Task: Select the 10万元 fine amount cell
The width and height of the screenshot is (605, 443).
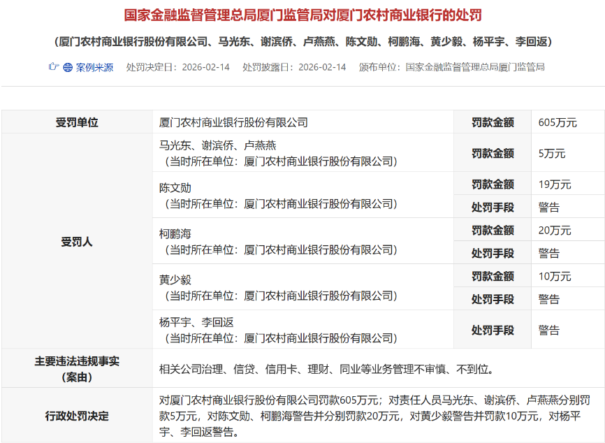Action: (567, 276)
